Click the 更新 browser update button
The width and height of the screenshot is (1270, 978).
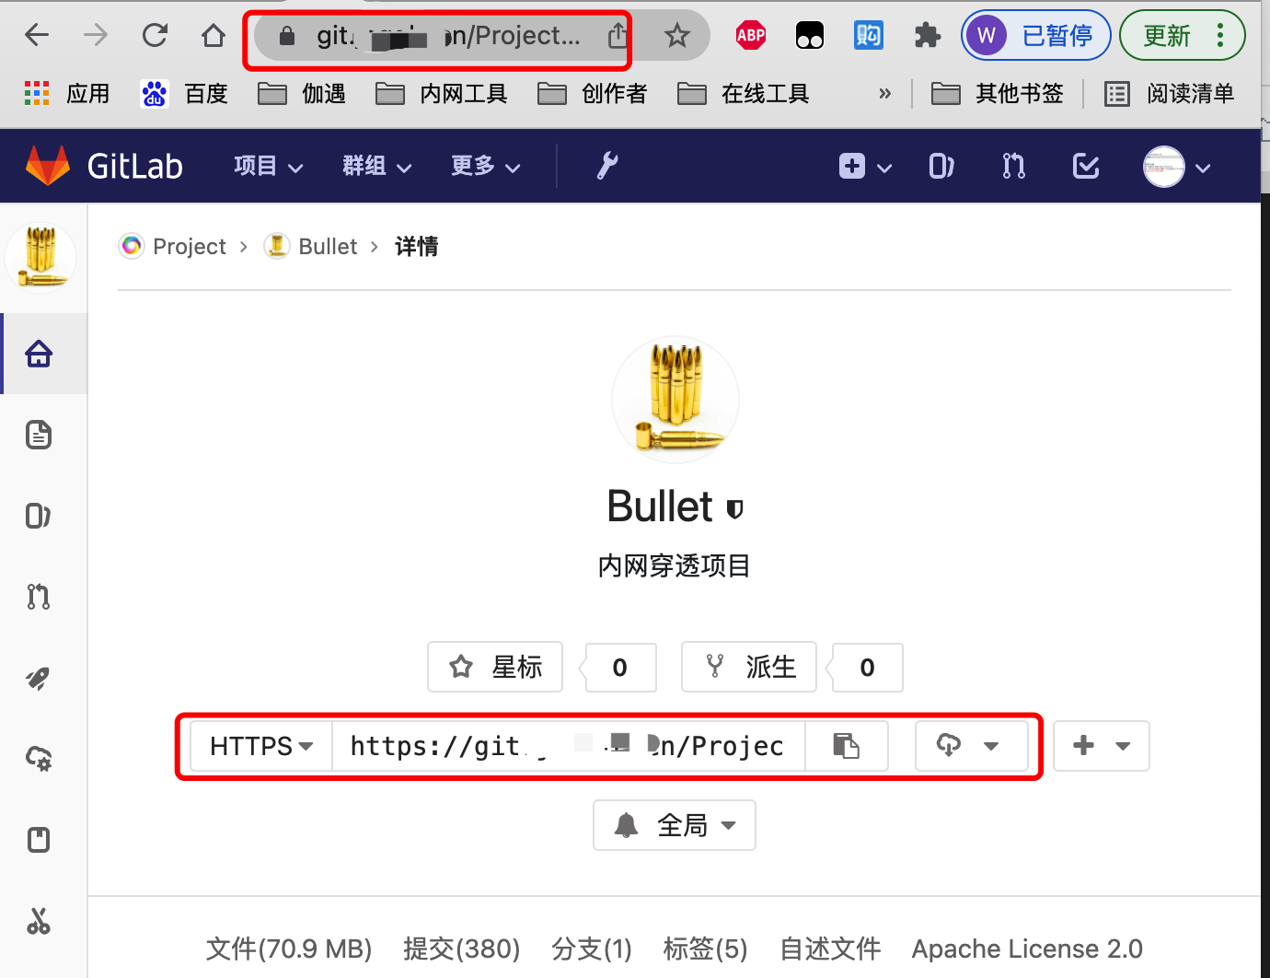[x=1183, y=36]
